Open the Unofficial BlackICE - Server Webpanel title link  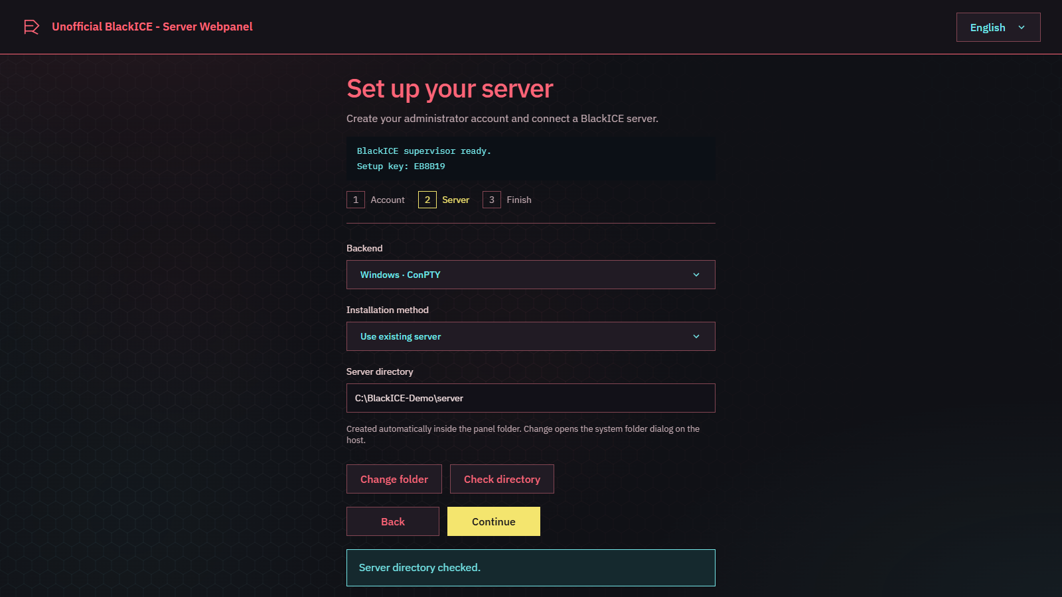[152, 27]
